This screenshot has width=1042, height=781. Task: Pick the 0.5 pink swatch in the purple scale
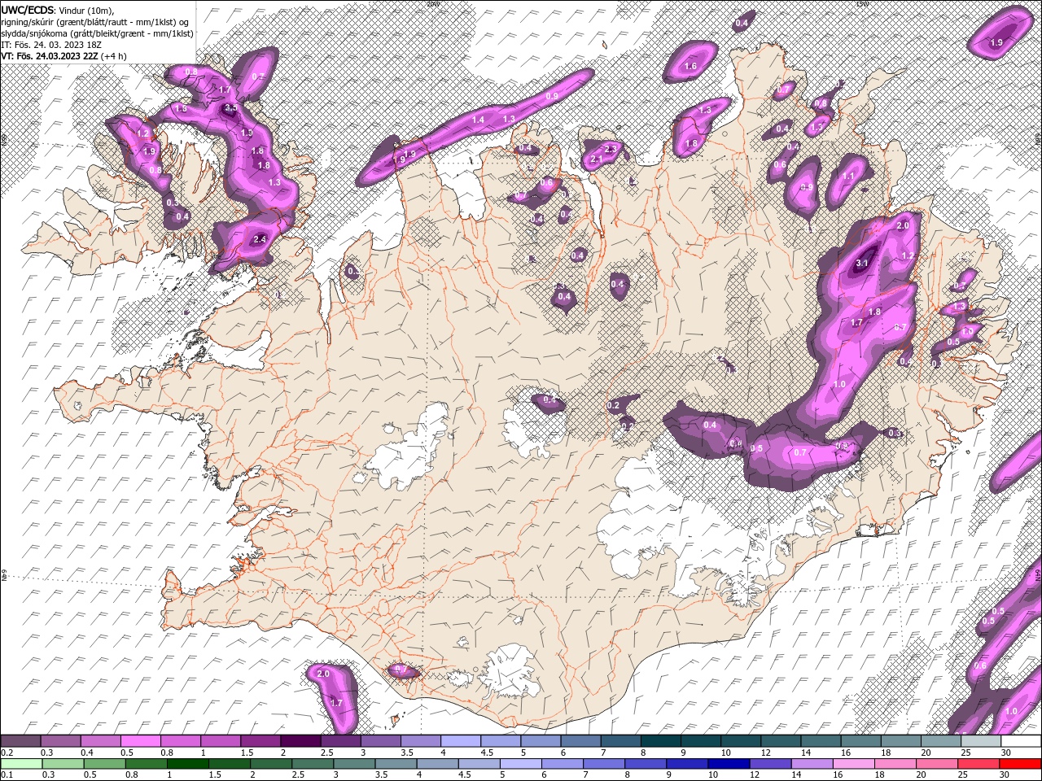(x=140, y=741)
